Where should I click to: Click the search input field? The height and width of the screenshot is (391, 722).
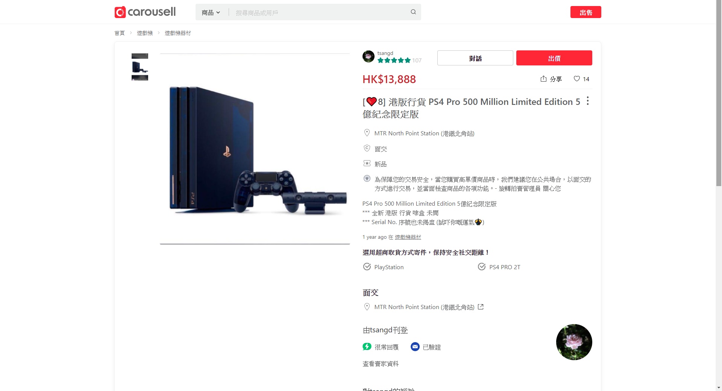point(320,12)
